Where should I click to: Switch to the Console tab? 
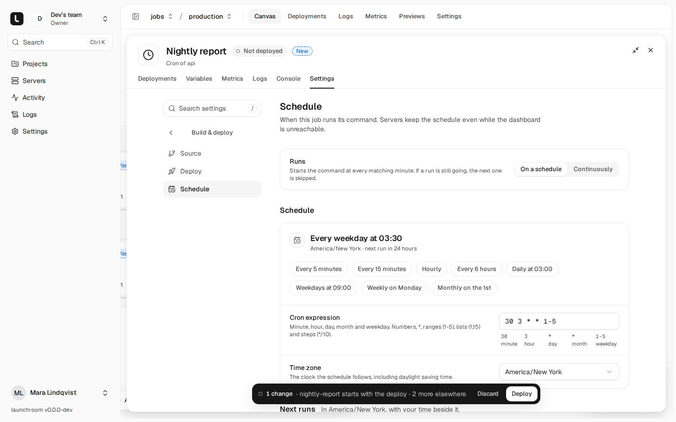(288, 79)
